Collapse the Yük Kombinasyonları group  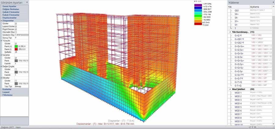point(230,32)
